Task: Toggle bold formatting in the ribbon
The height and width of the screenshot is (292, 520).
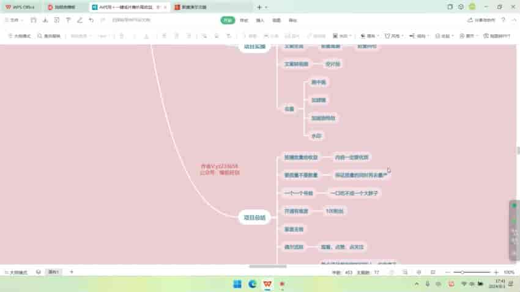Action: click(122, 36)
